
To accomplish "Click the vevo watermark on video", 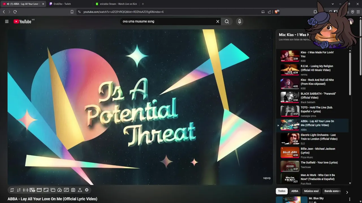I will click(x=267, y=178).
